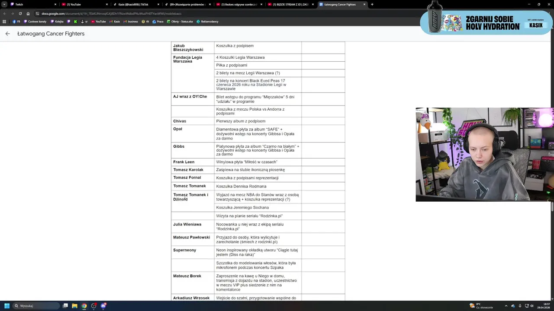This screenshot has width=554, height=311.
Task: Switch to the (1) YouTube tab
Action: 84,4
